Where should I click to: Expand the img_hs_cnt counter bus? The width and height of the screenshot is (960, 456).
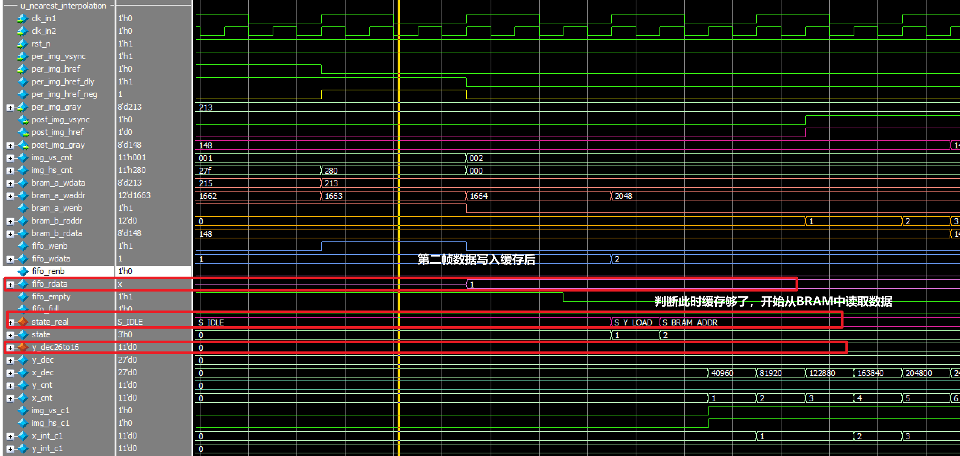click(10, 171)
